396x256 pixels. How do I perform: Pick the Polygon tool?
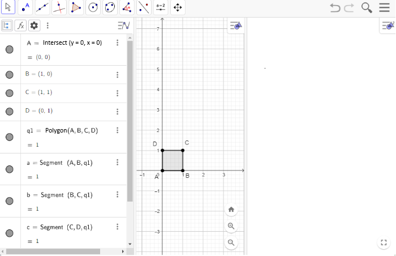[76, 8]
